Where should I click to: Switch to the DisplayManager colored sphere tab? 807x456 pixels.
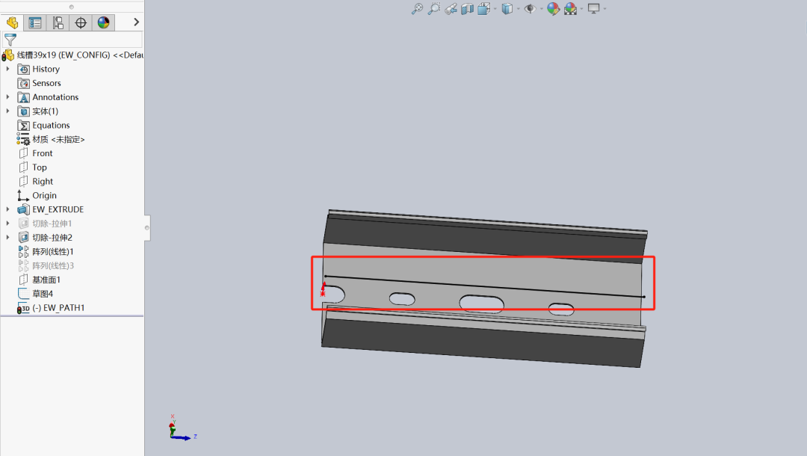[x=102, y=22]
